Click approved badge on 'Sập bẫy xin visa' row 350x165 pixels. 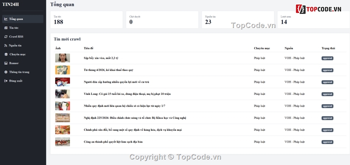328,58
